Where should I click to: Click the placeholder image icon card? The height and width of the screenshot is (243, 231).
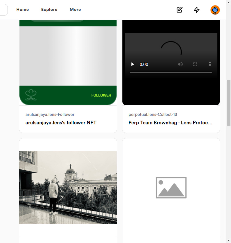(171, 187)
